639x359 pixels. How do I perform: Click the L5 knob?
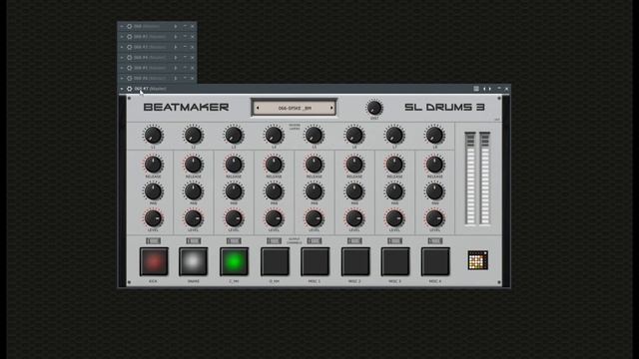(x=314, y=136)
